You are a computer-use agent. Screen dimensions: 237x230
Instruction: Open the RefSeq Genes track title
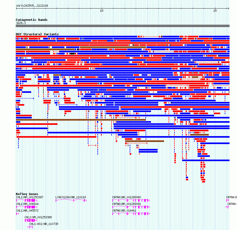pyautogui.click(x=27, y=194)
